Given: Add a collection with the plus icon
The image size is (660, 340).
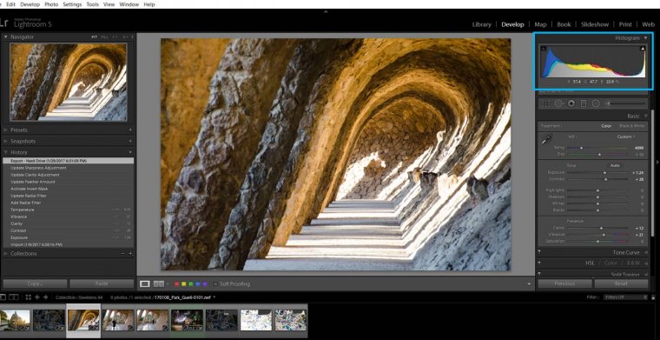Looking at the screenshot, I should tap(130, 254).
